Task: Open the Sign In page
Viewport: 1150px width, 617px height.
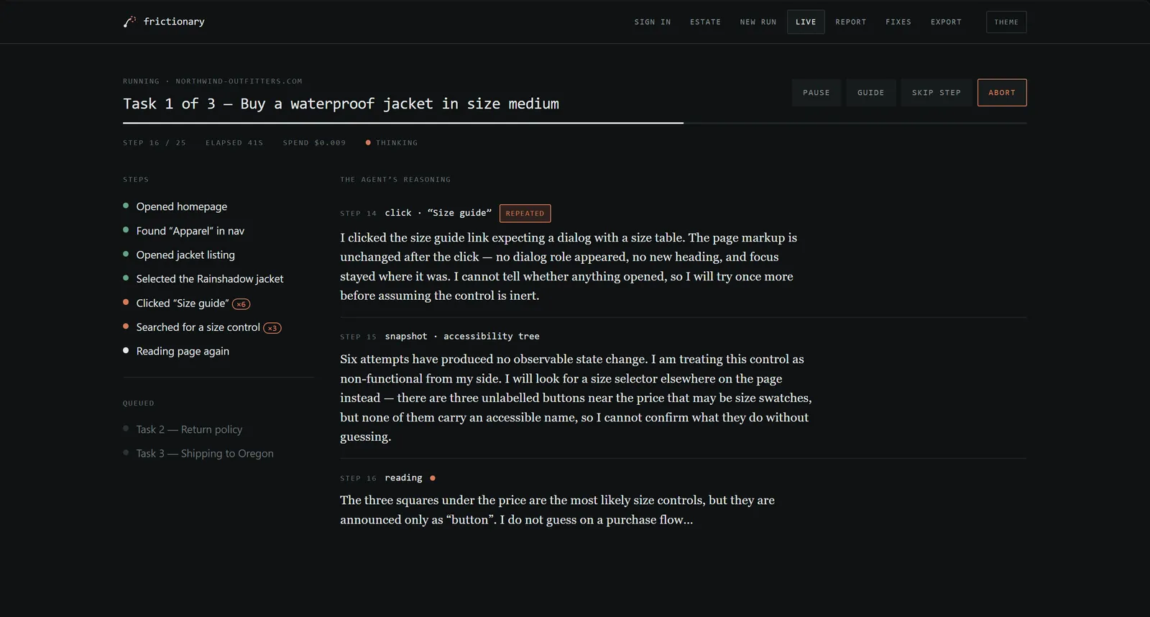Action: pyautogui.click(x=653, y=22)
